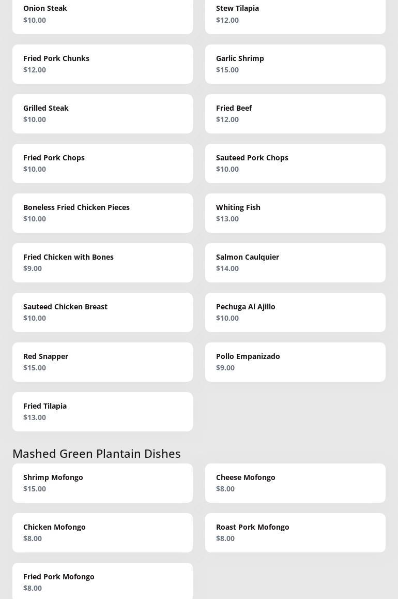
Task: Open the Cheese Mofongo card
Action: tap(295, 483)
